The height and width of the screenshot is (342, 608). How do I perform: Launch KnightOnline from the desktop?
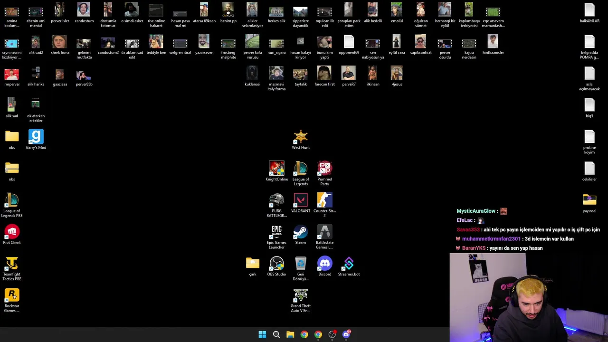point(276,171)
